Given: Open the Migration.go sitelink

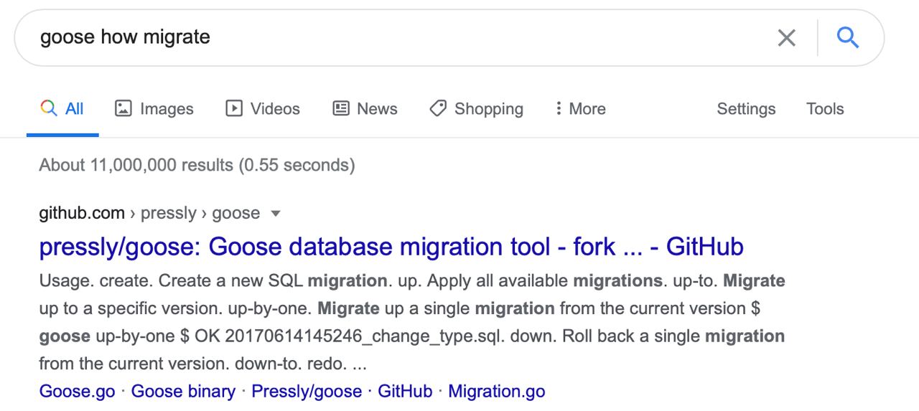Looking at the screenshot, I should coord(496,391).
